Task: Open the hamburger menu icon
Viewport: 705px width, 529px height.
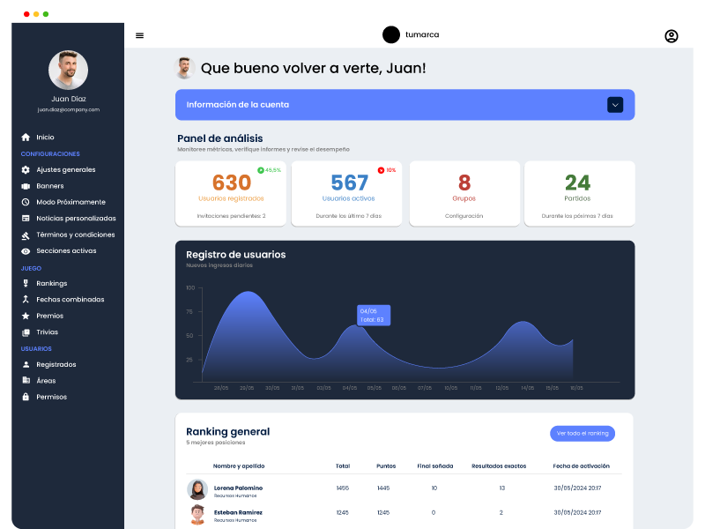Action: [x=139, y=35]
